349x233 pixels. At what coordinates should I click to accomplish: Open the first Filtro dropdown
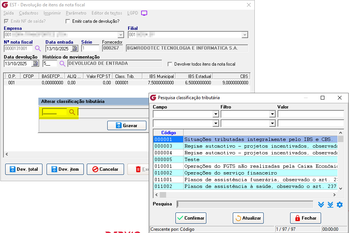pos(272,114)
